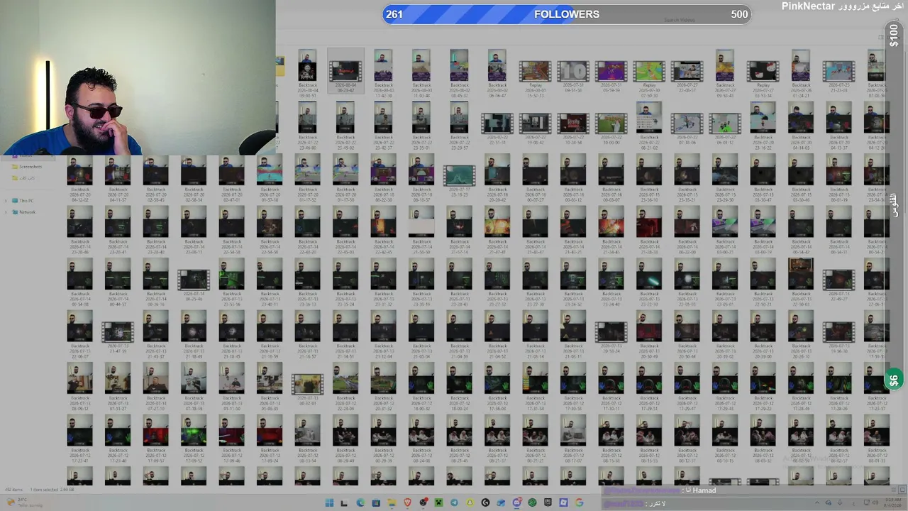This screenshot has width=908, height=511.
Task: Select the video 2026-07-31 09-51-50
Action: [x=573, y=75]
